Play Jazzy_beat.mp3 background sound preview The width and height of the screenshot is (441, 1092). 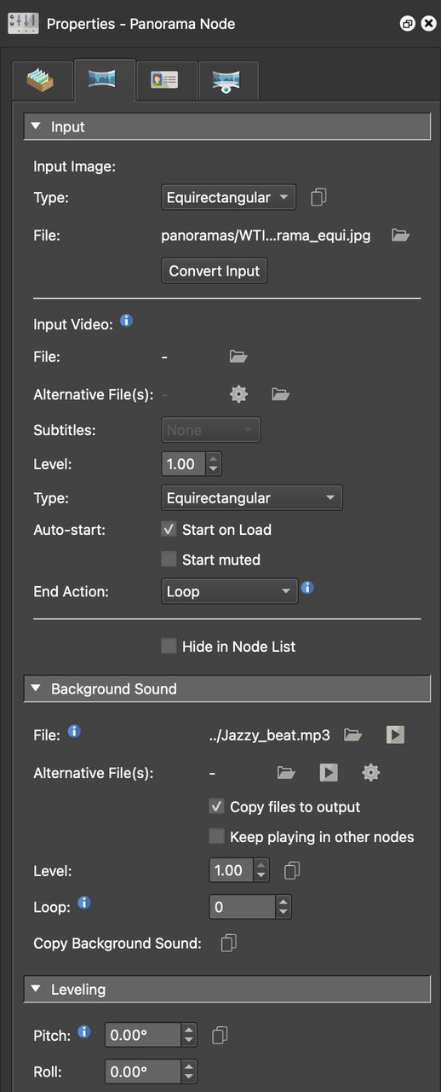click(395, 735)
